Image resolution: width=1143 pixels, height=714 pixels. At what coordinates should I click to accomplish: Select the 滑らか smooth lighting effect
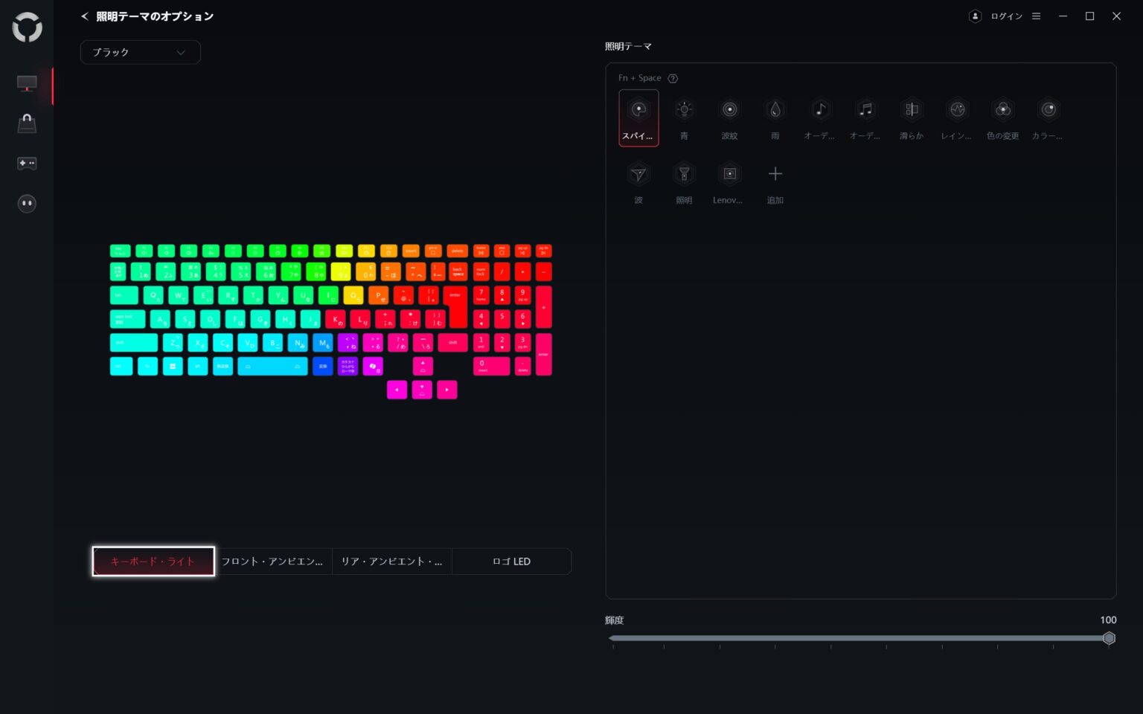[912, 110]
